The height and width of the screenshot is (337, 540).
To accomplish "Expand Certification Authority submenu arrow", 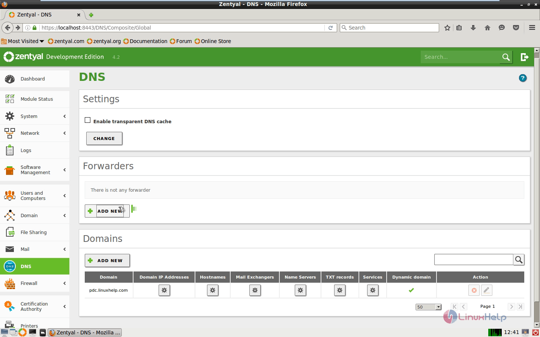I will tap(64, 306).
